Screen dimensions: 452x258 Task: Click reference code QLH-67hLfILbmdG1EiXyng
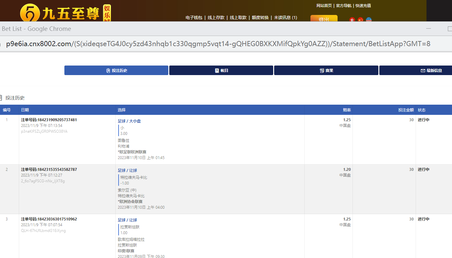click(x=43, y=231)
